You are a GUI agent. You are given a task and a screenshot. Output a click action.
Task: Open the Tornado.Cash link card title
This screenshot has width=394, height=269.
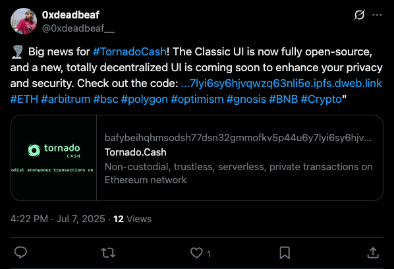[136, 152]
